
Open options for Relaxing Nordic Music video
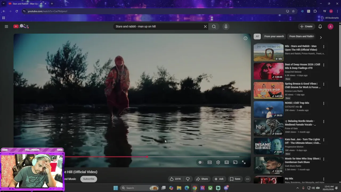(x=324, y=121)
